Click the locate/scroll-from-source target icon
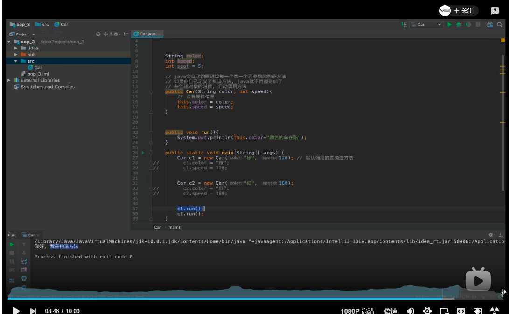 tap(98, 34)
